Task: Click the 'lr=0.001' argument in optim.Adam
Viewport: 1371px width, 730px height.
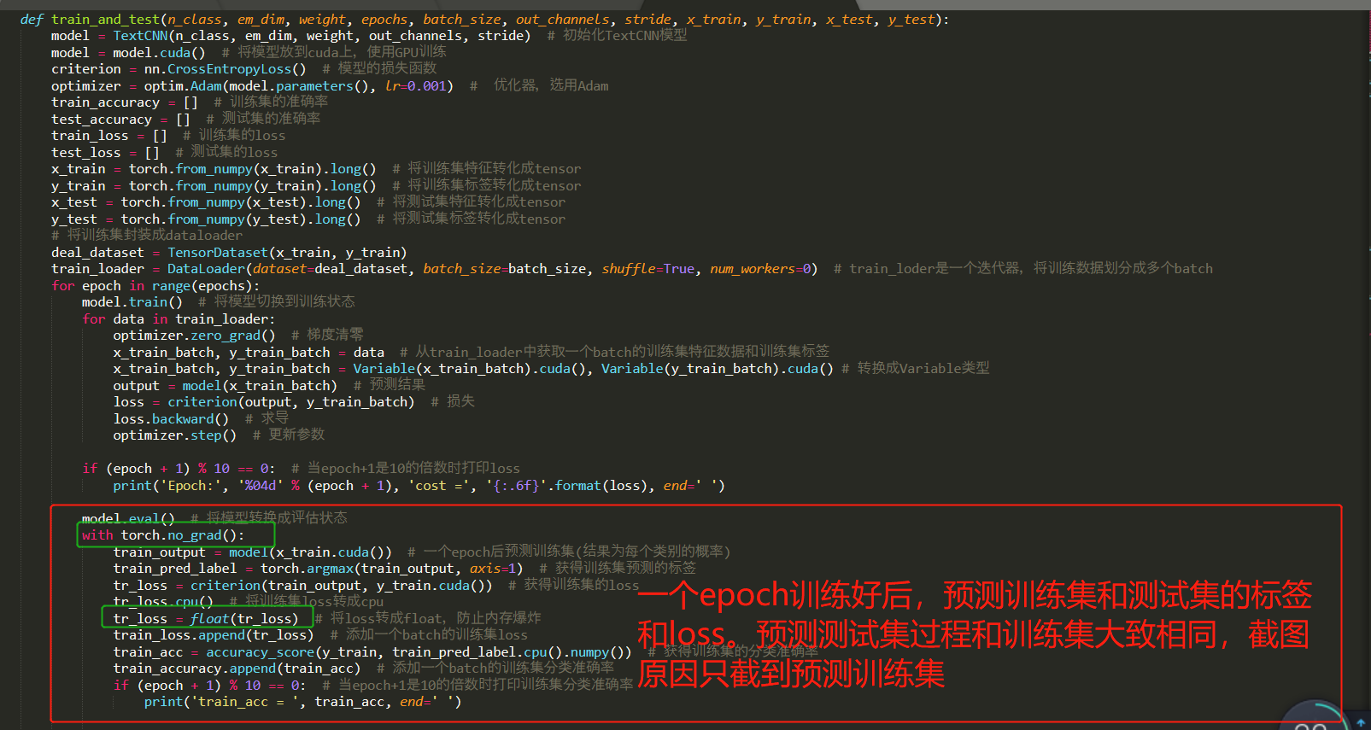Action: [415, 86]
